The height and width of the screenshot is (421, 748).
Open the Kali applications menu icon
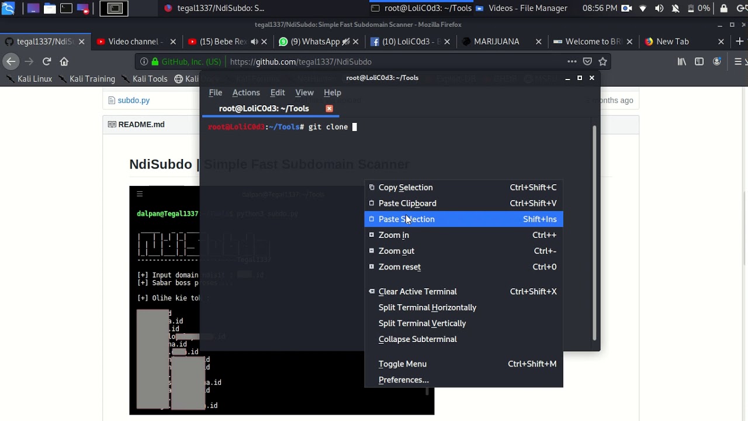pyautogui.click(x=8, y=8)
